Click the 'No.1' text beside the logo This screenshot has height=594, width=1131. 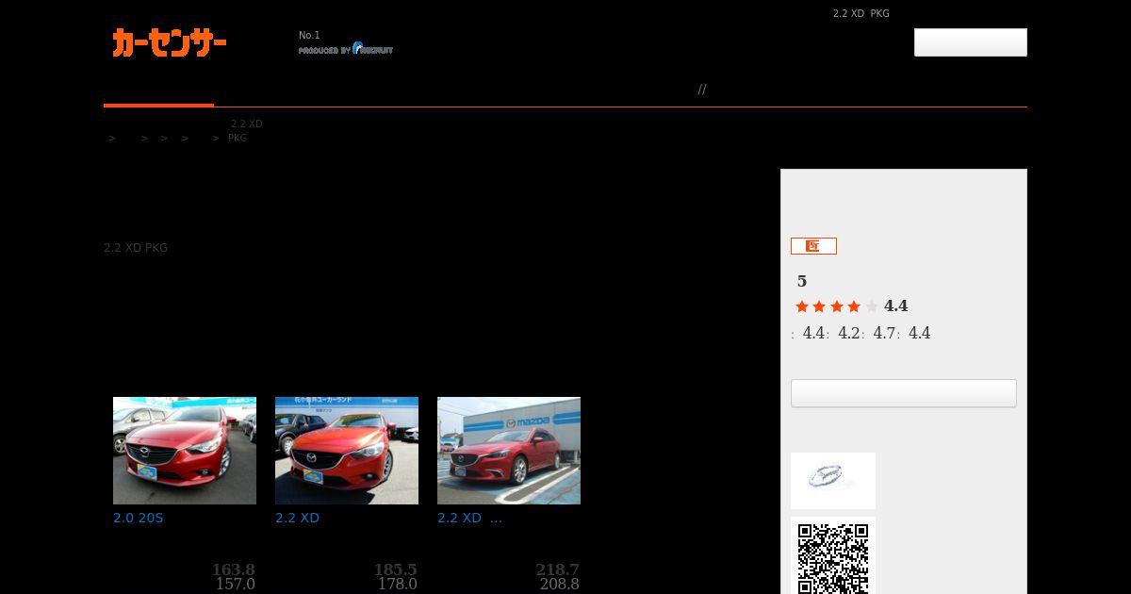tap(309, 36)
